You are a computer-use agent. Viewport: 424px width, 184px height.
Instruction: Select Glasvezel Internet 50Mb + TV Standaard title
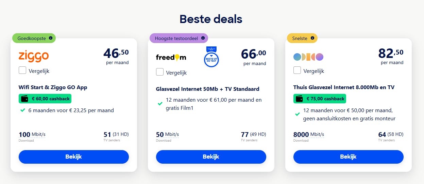[x=207, y=89]
